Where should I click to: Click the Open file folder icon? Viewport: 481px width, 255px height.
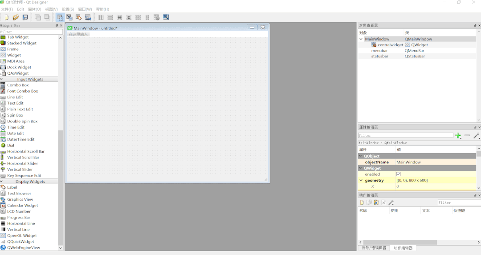tap(16, 17)
